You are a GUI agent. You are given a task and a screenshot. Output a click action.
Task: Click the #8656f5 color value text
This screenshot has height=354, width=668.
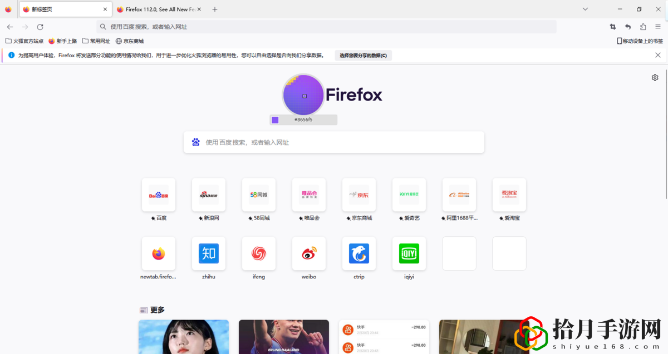(303, 120)
